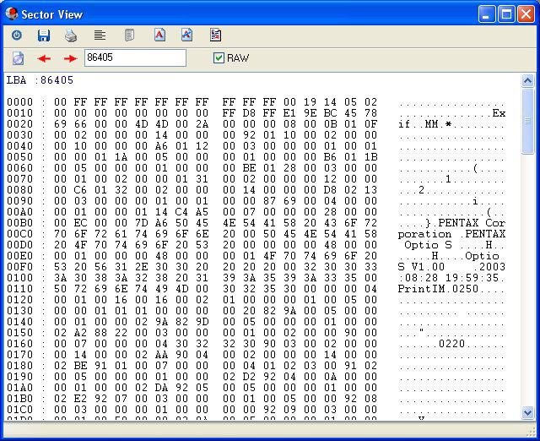Click the sector number field showing 86405
This screenshot has width=540, height=441.
[x=135, y=57]
